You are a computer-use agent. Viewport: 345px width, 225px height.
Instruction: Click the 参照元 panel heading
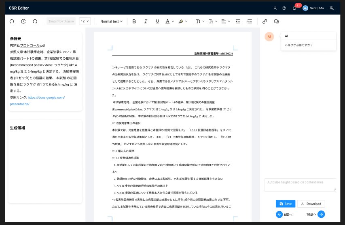(16, 39)
